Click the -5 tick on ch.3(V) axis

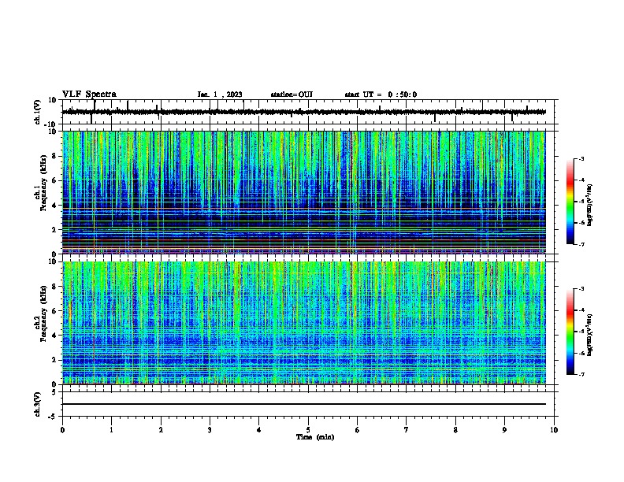pos(52,417)
